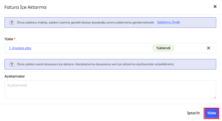Click the question mark icon beside excel import note

[x=12, y=64]
